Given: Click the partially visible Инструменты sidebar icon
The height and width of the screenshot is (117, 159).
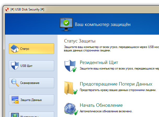Looking at the screenshot, I should click(x=15, y=115).
